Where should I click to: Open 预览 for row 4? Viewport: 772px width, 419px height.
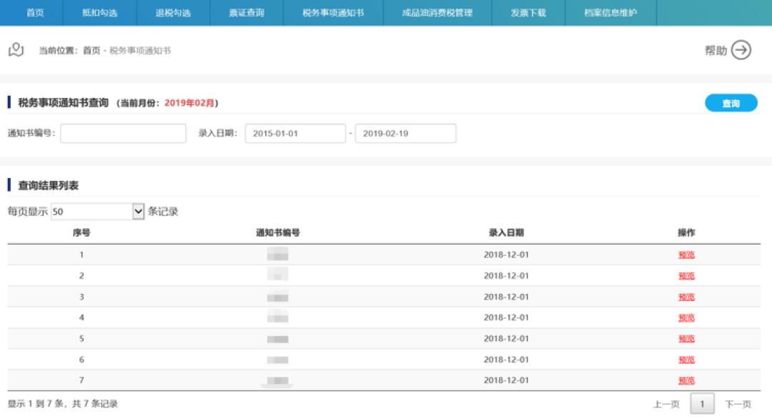click(x=688, y=317)
